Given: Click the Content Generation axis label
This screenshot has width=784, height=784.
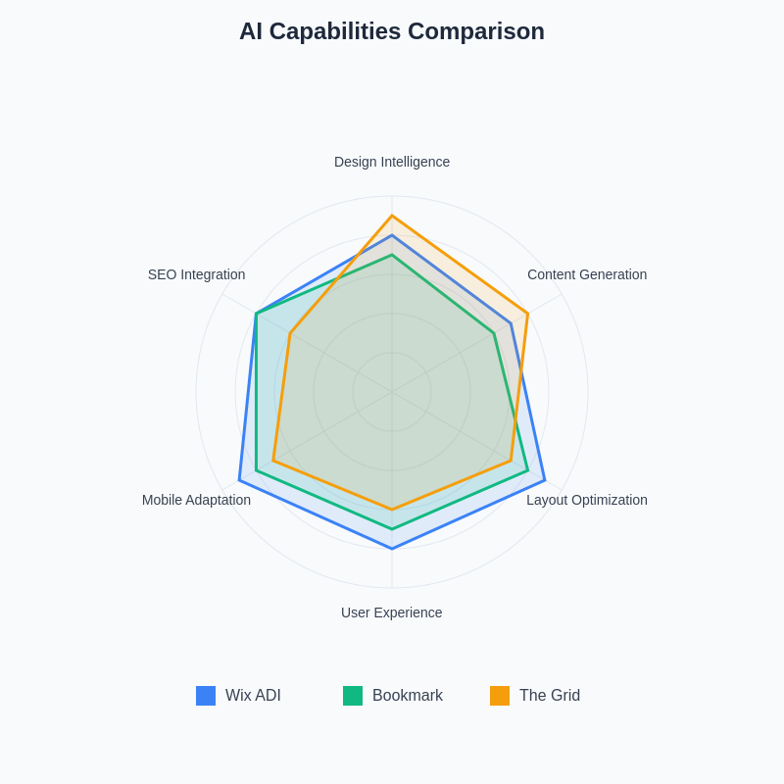Looking at the screenshot, I should pos(587,274).
